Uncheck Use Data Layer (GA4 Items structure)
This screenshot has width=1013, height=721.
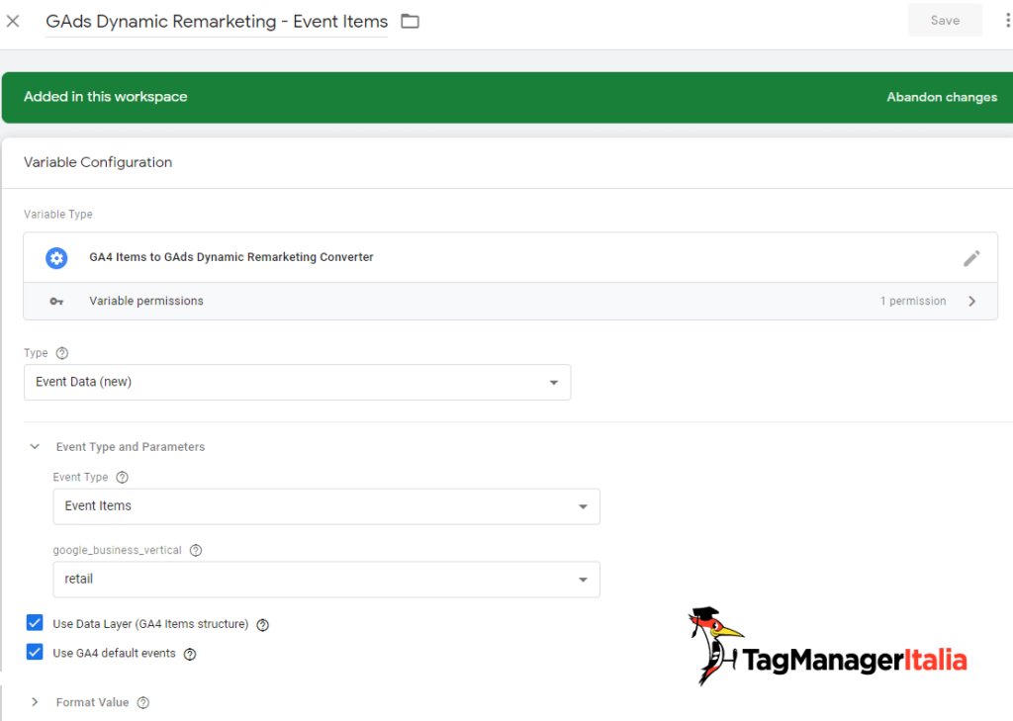pos(35,623)
